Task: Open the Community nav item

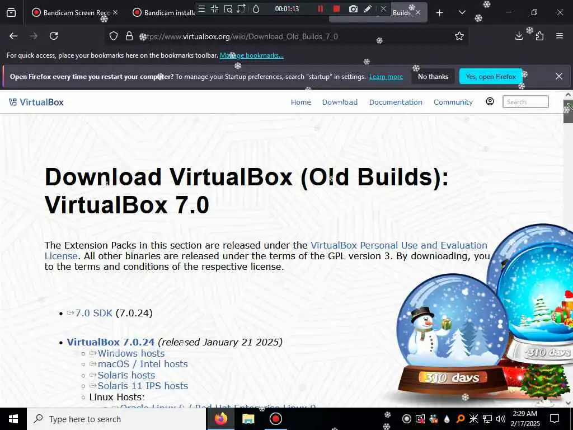Action: pyautogui.click(x=453, y=102)
